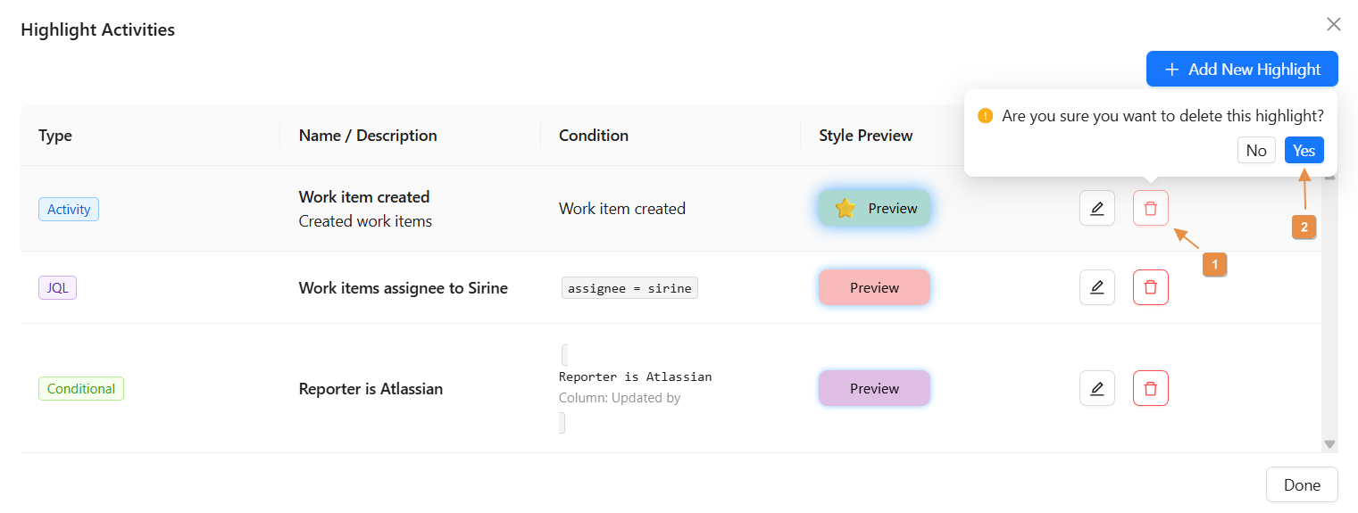Edit the Work item created highlight
1358x513 pixels.
click(x=1096, y=209)
